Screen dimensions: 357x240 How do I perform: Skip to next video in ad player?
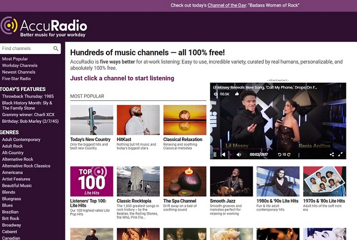(x=231, y=154)
